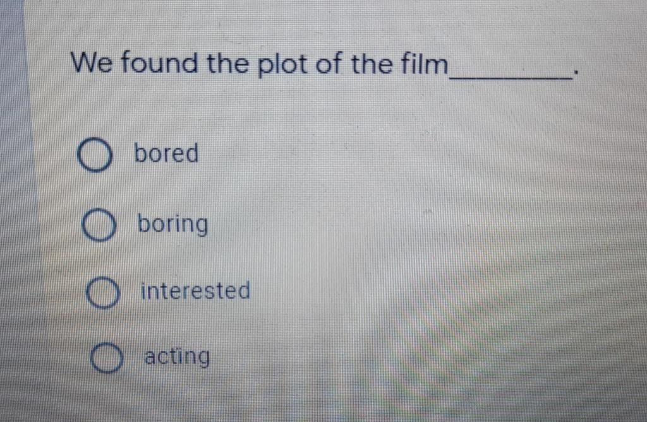Click the second 'the' before 'film'
The image size is (647, 422).
click(x=372, y=64)
